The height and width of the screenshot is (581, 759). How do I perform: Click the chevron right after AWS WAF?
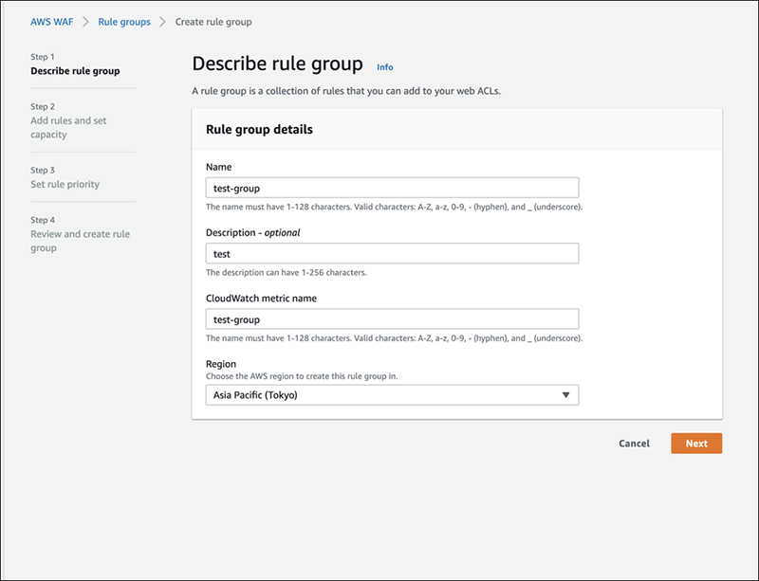click(x=86, y=21)
